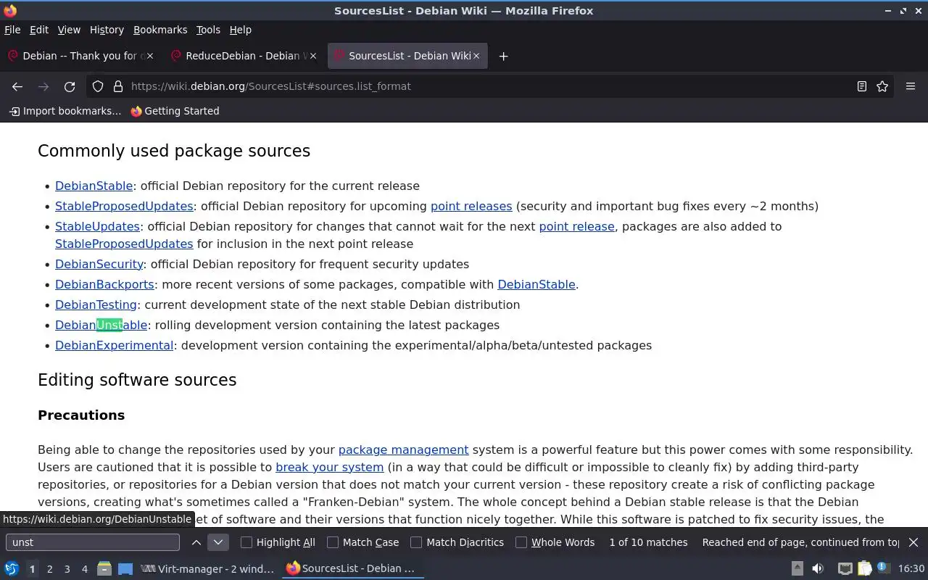The image size is (928, 580).
Task: Click the volume speaker tray icon
Action: tap(818, 568)
